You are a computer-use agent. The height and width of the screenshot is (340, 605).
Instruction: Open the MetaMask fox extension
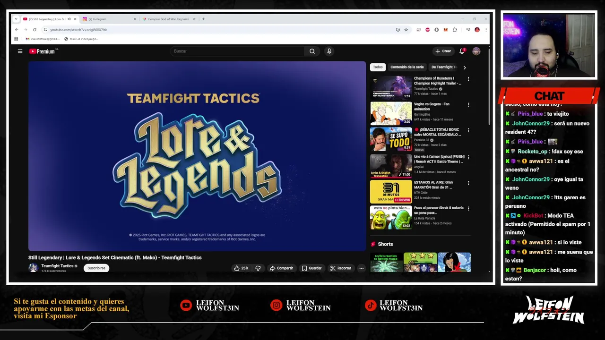(445, 30)
